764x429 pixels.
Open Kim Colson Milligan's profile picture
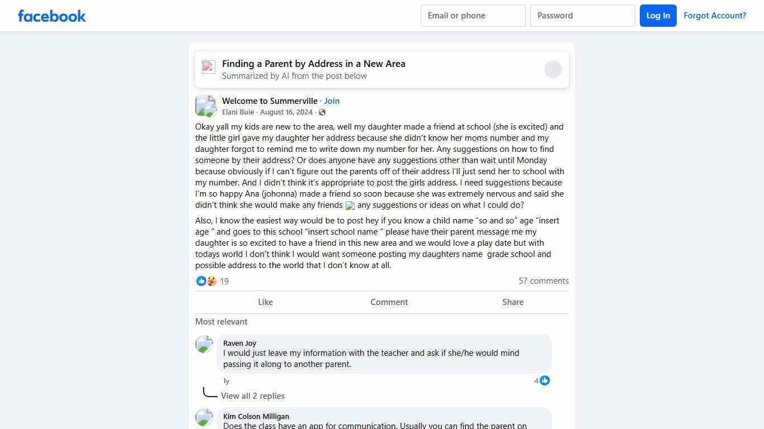pos(204,417)
